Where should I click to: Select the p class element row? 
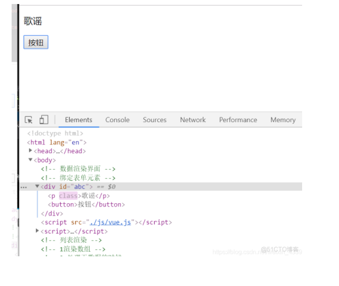[x=79, y=196]
